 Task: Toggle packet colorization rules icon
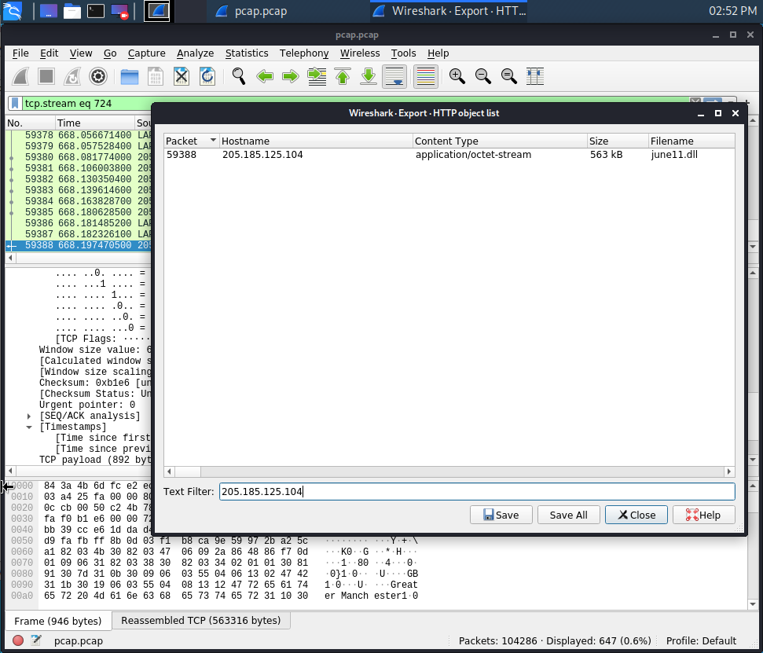(426, 76)
